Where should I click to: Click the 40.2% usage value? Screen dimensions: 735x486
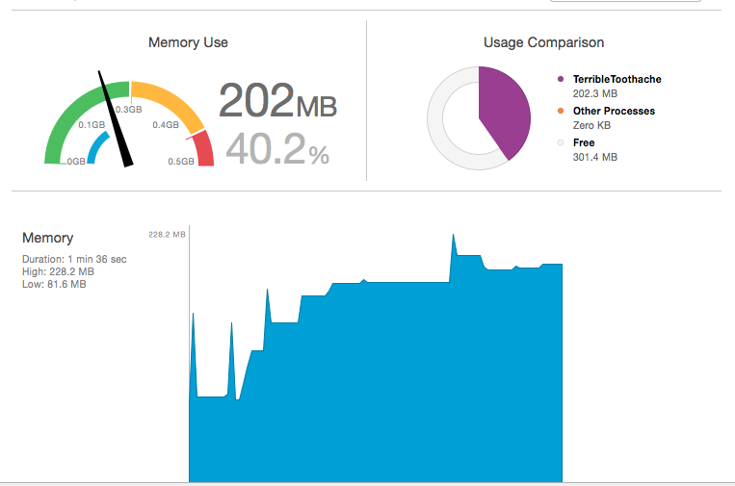[x=277, y=149]
